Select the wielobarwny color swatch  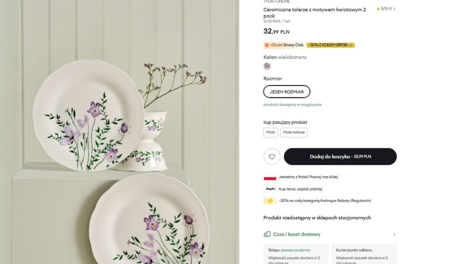click(267, 66)
